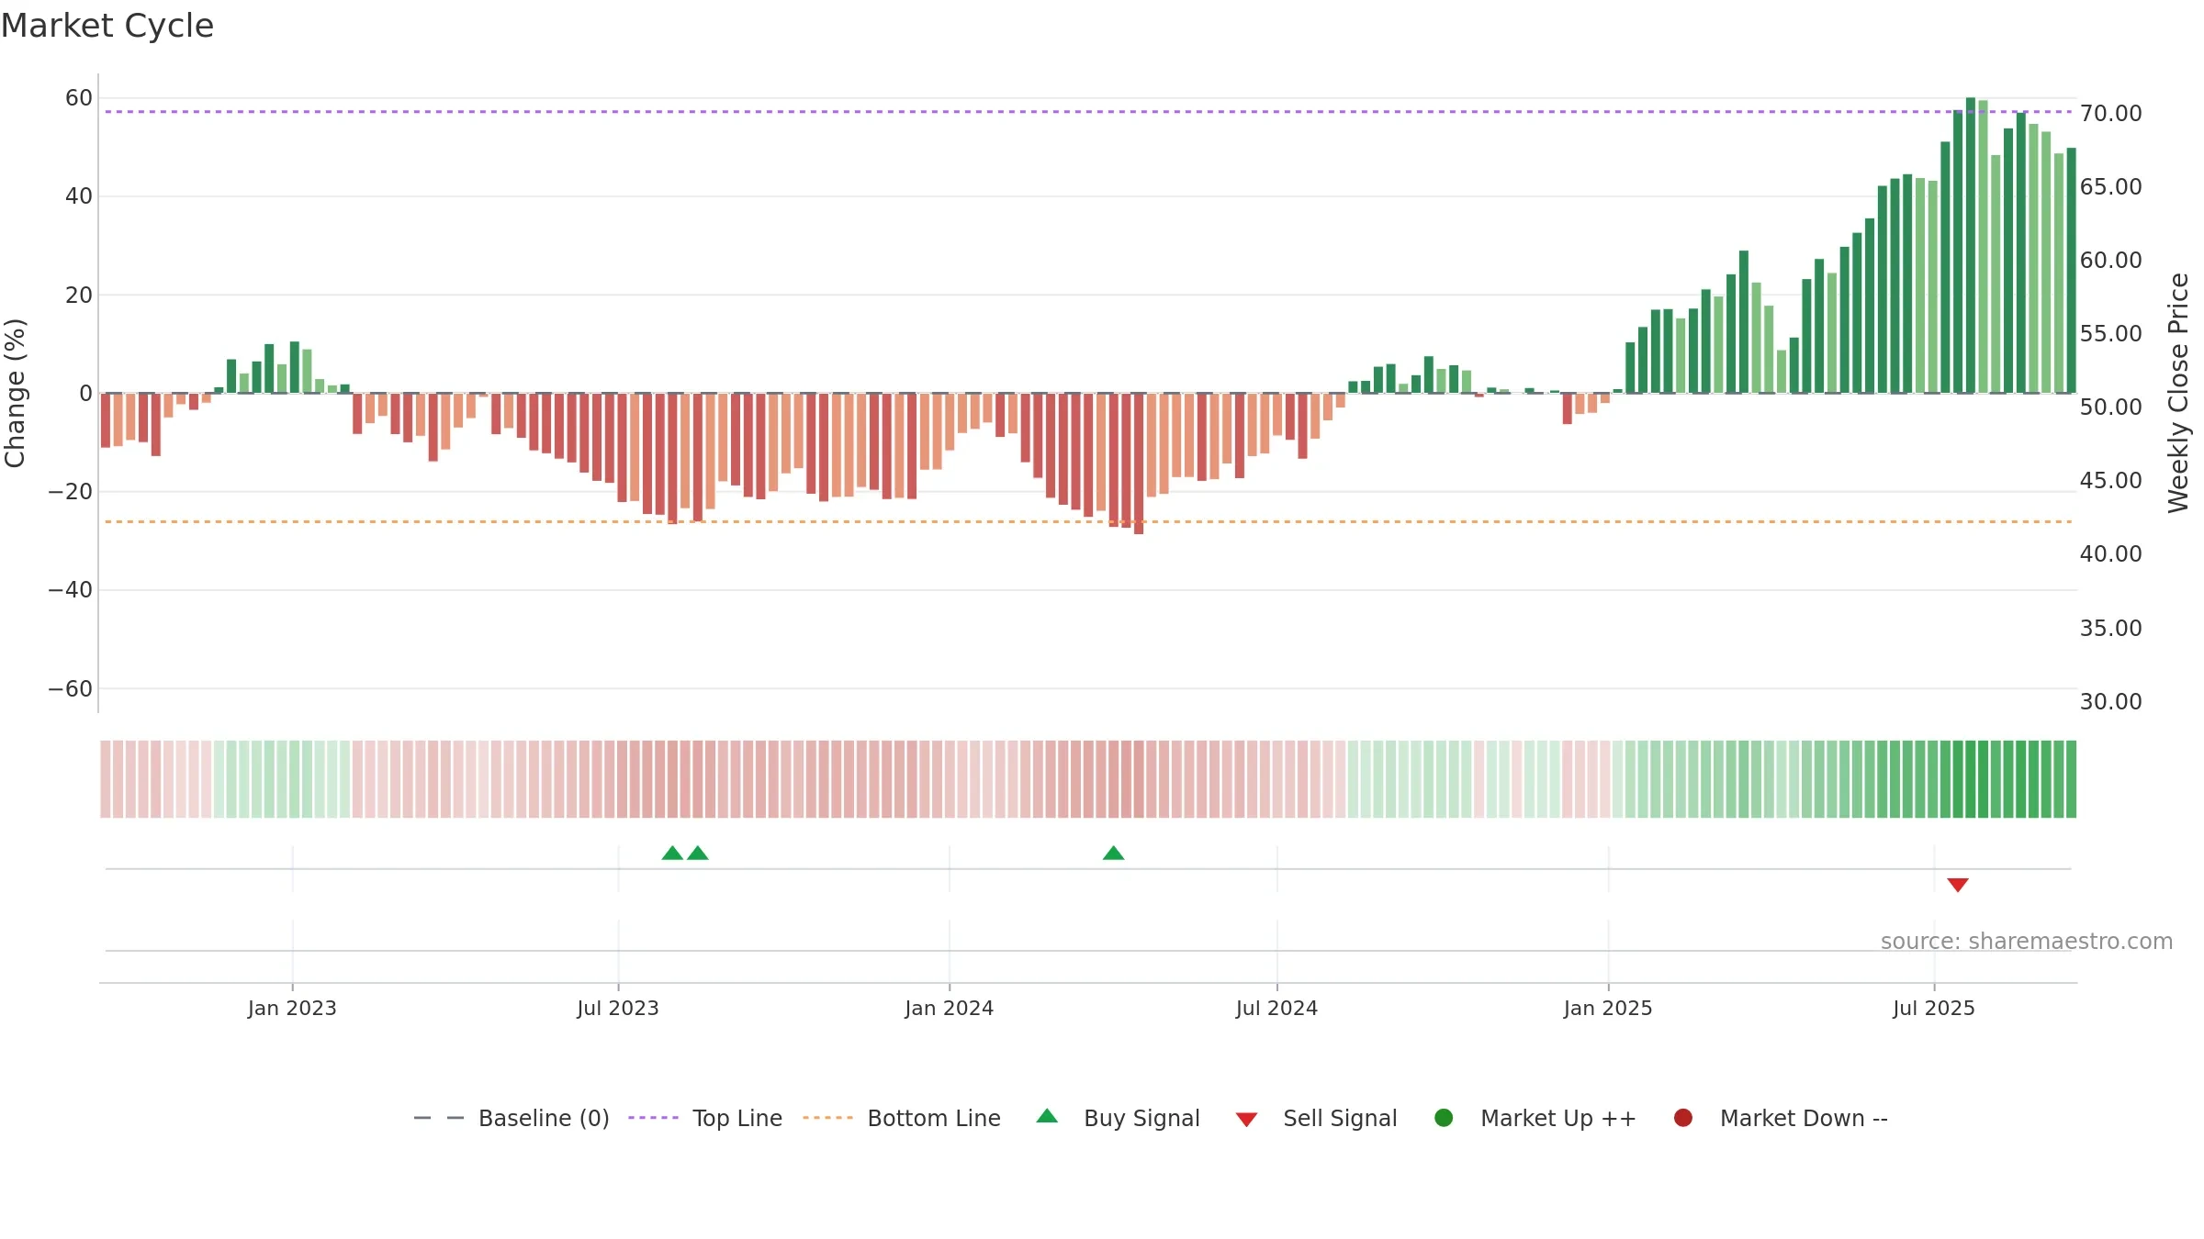Click the second buy signal triangle near Aug 2023

698,854
